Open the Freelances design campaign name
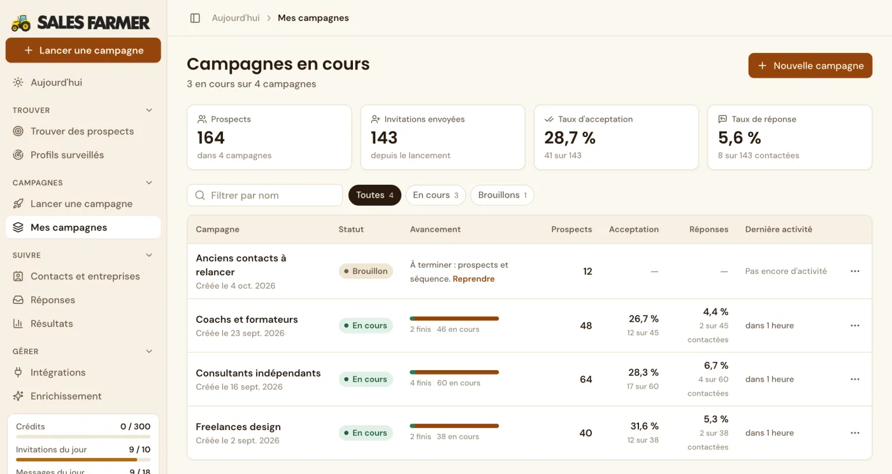This screenshot has width=892, height=474. tap(238, 427)
